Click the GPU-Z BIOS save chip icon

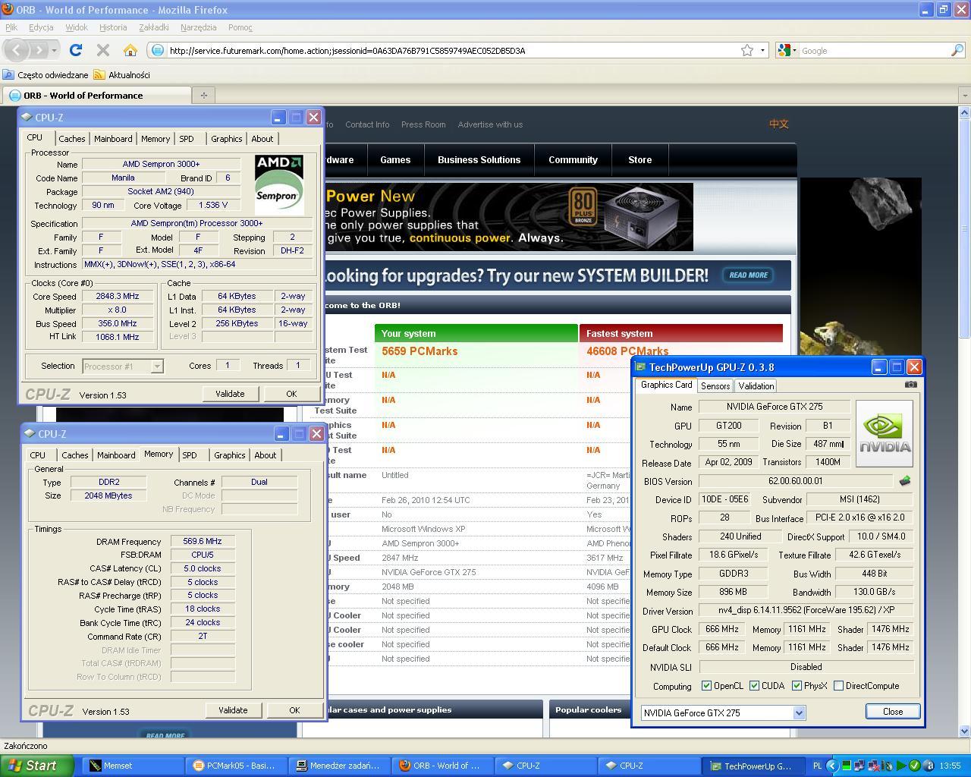[x=904, y=481]
